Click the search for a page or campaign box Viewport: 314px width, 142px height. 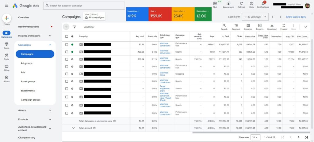84,6
